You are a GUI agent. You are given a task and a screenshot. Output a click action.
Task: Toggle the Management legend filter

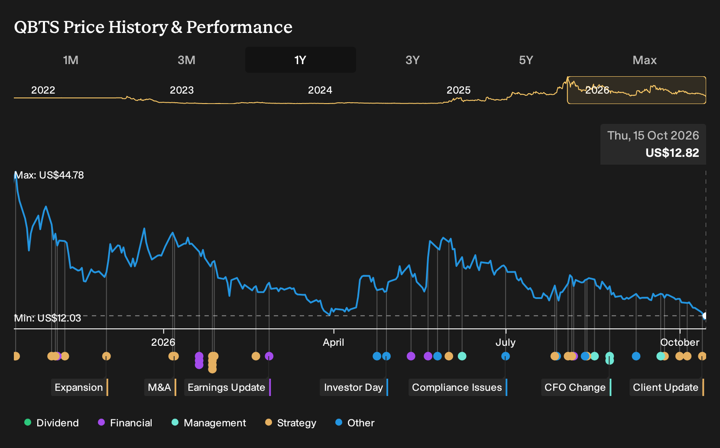pyautogui.click(x=209, y=423)
